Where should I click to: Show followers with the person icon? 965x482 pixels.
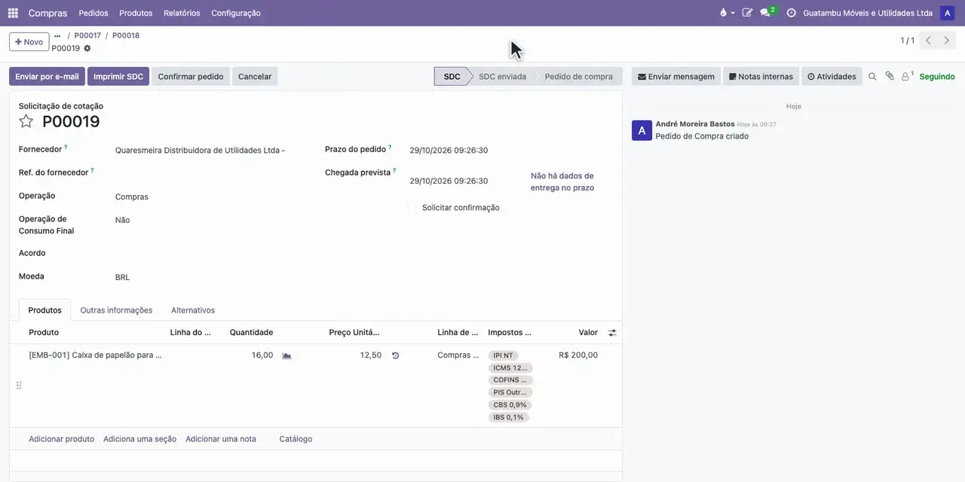coord(907,76)
